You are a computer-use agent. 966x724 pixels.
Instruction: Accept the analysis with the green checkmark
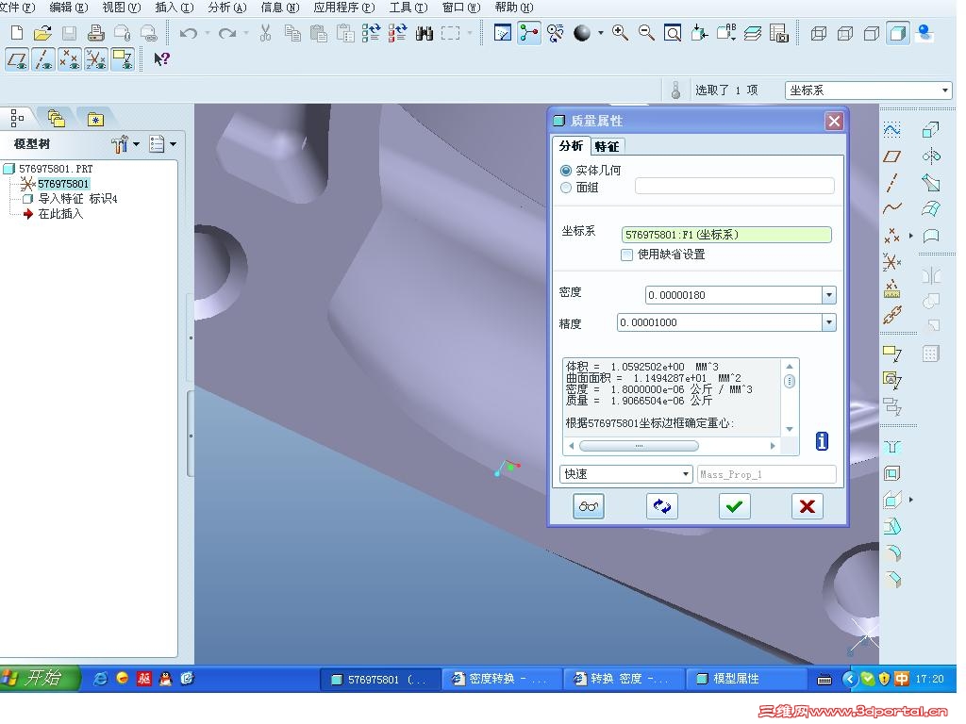pos(734,506)
